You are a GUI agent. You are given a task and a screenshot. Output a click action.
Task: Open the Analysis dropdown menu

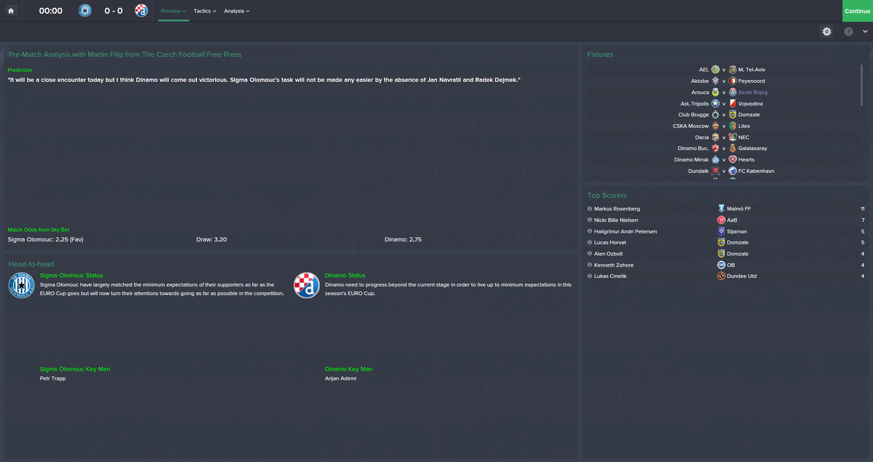[237, 11]
